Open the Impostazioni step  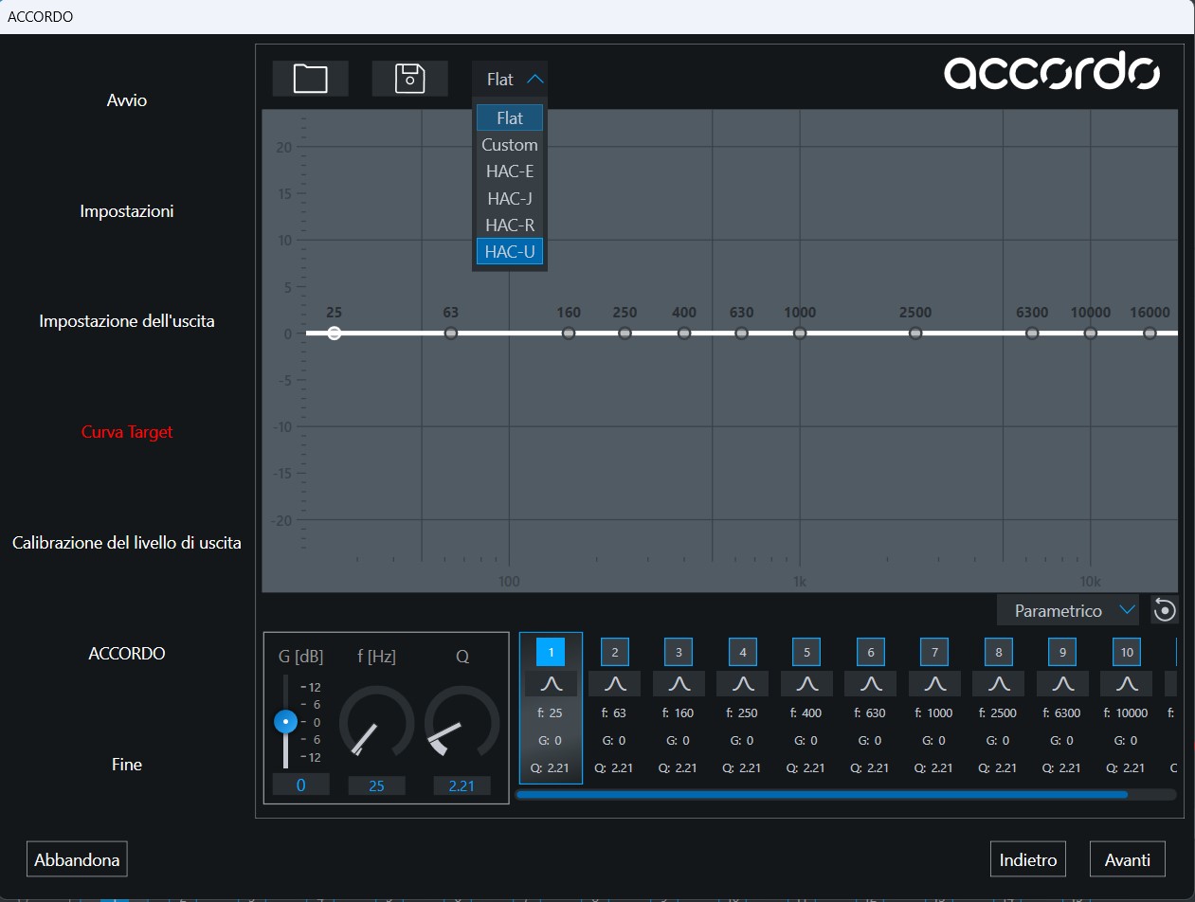(x=127, y=211)
